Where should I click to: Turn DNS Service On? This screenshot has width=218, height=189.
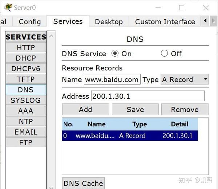[x=115, y=53]
